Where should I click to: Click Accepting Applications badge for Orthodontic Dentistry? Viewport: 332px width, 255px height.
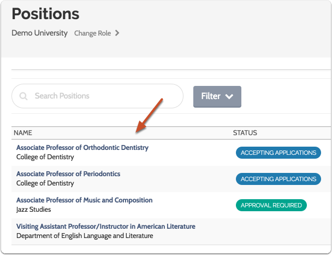click(x=278, y=153)
